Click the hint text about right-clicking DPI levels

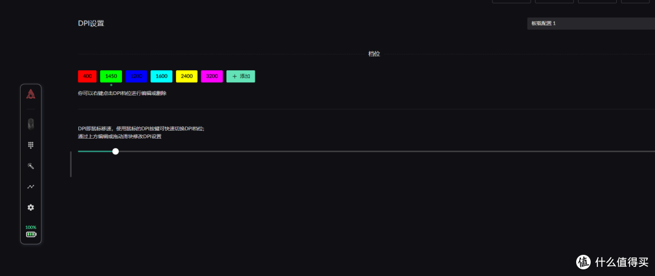click(123, 93)
